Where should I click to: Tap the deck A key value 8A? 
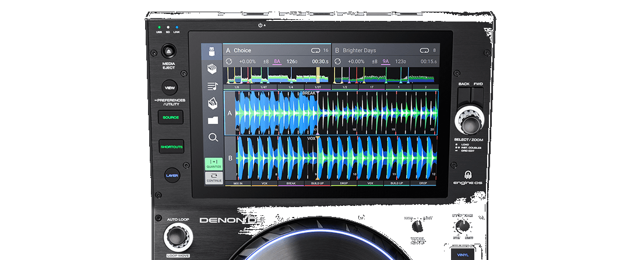[277, 62]
